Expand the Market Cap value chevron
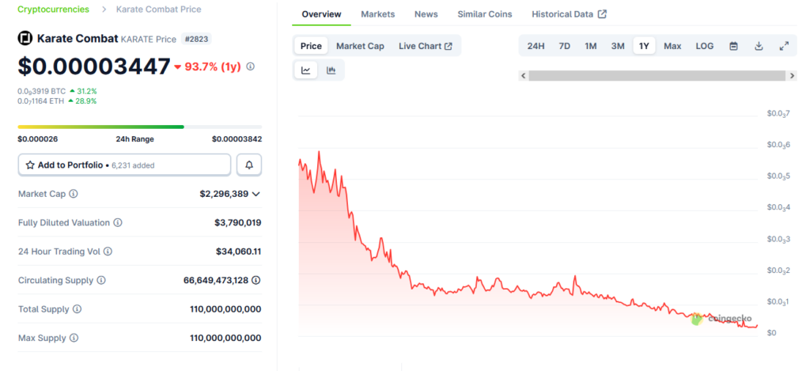The height and width of the screenshot is (371, 810). pyautogui.click(x=256, y=194)
